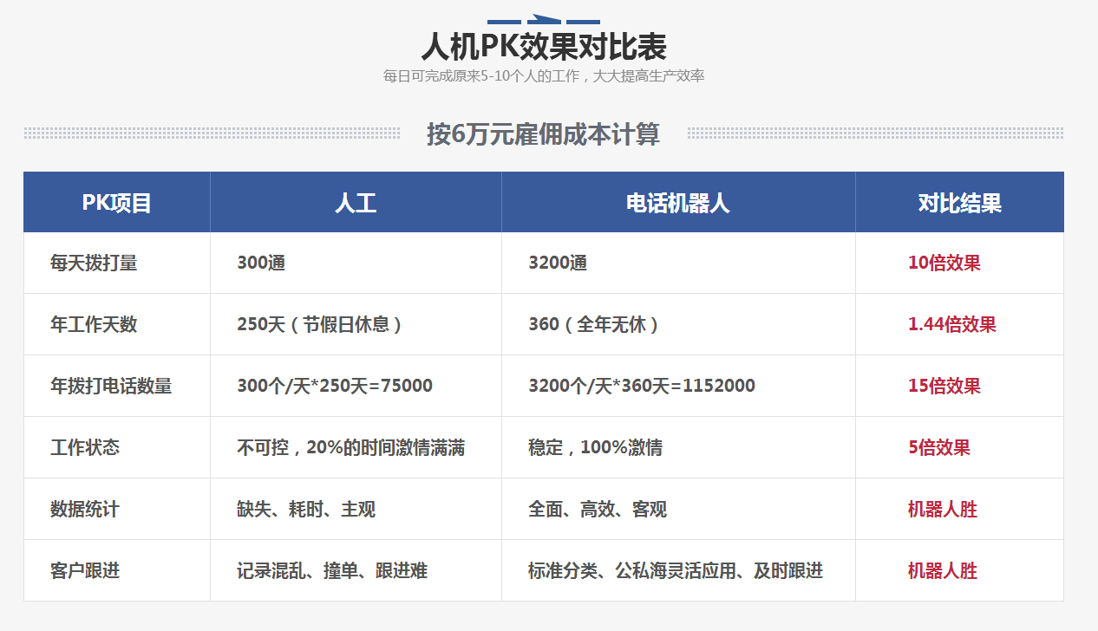Click the 3200通 cell
Viewport: 1098px width, 631px height.
click(x=558, y=263)
